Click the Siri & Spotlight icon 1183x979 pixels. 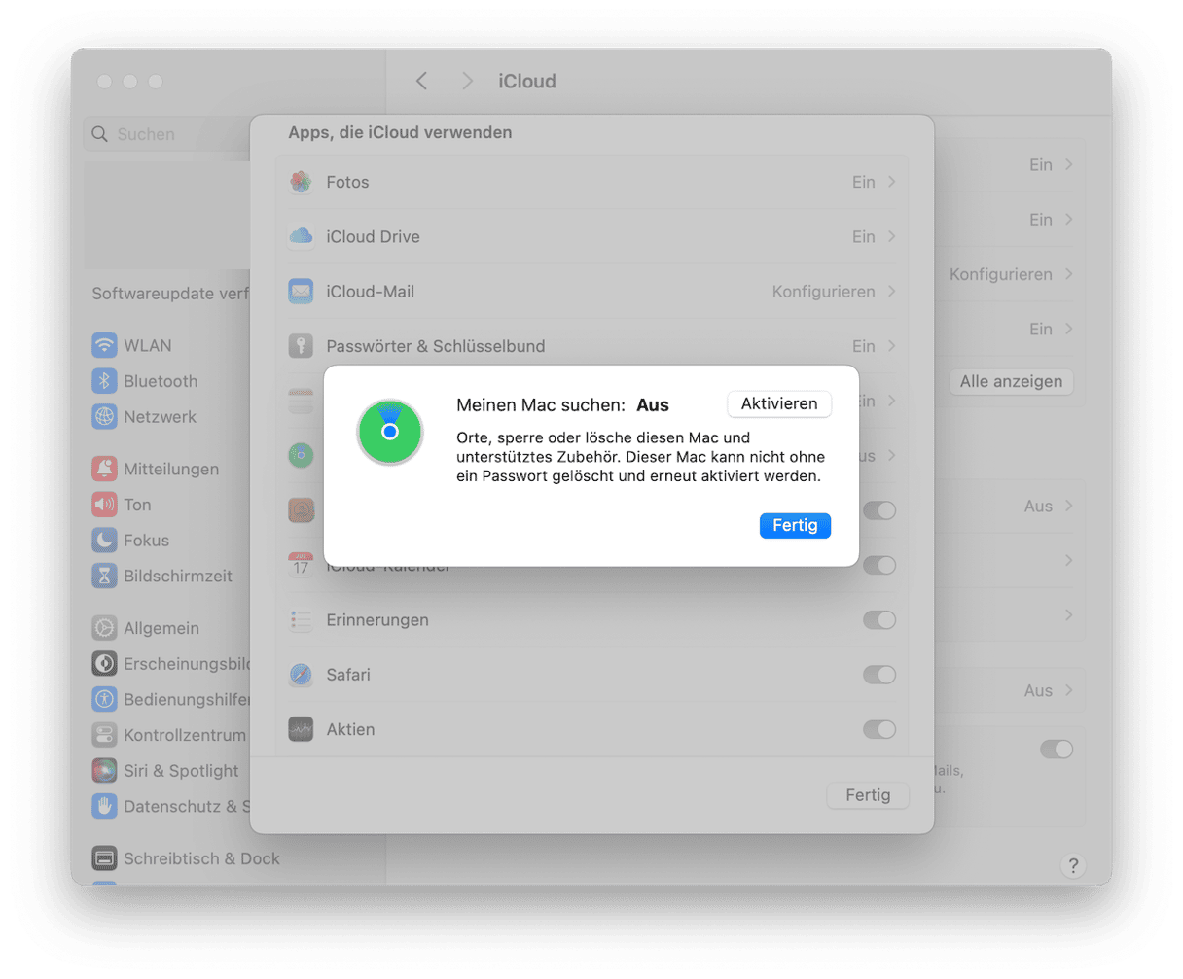click(104, 771)
